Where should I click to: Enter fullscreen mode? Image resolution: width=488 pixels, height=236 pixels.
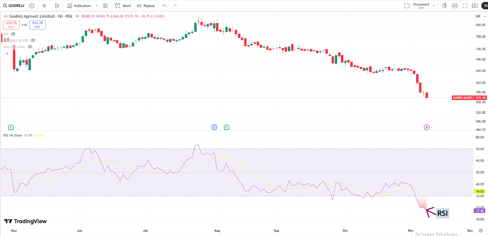(x=465, y=5)
